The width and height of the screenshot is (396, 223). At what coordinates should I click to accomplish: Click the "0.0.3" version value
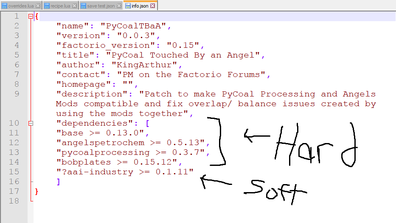[136, 36]
